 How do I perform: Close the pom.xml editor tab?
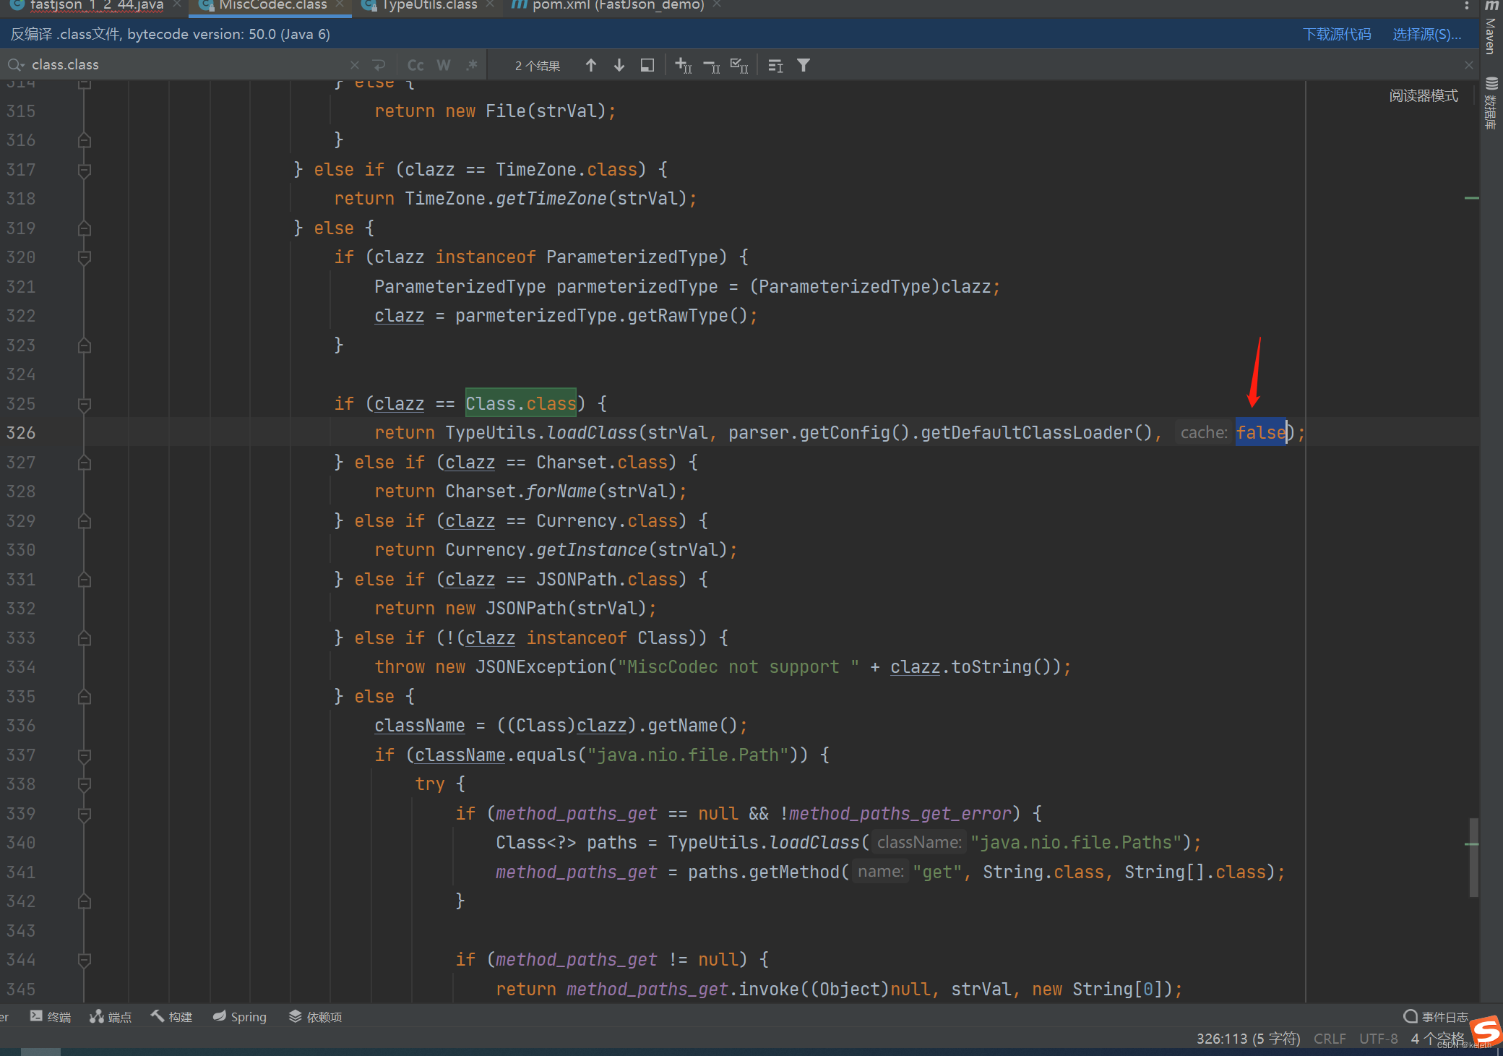(717, 5)
